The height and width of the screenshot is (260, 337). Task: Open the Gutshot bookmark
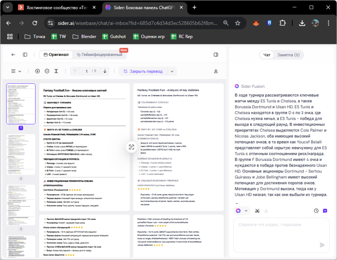click(x=114, y=36)
